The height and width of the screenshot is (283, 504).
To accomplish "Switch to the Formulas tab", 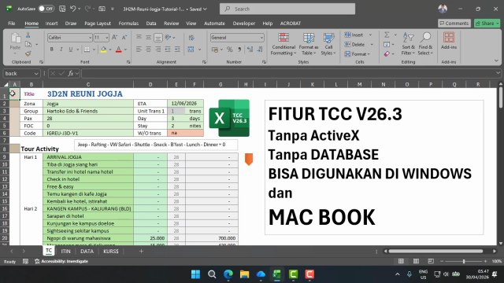I will click(x=128, y=24).
